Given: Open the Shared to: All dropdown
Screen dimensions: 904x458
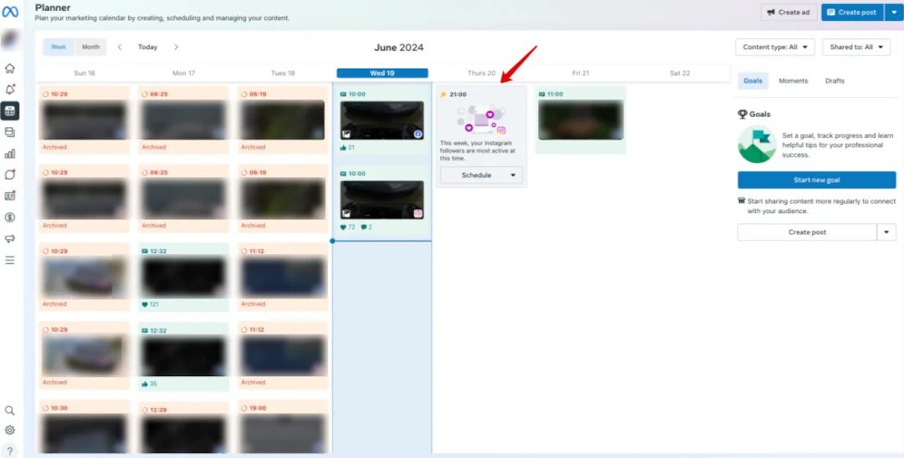Looking at the screenshot, I should pos(856,47).
